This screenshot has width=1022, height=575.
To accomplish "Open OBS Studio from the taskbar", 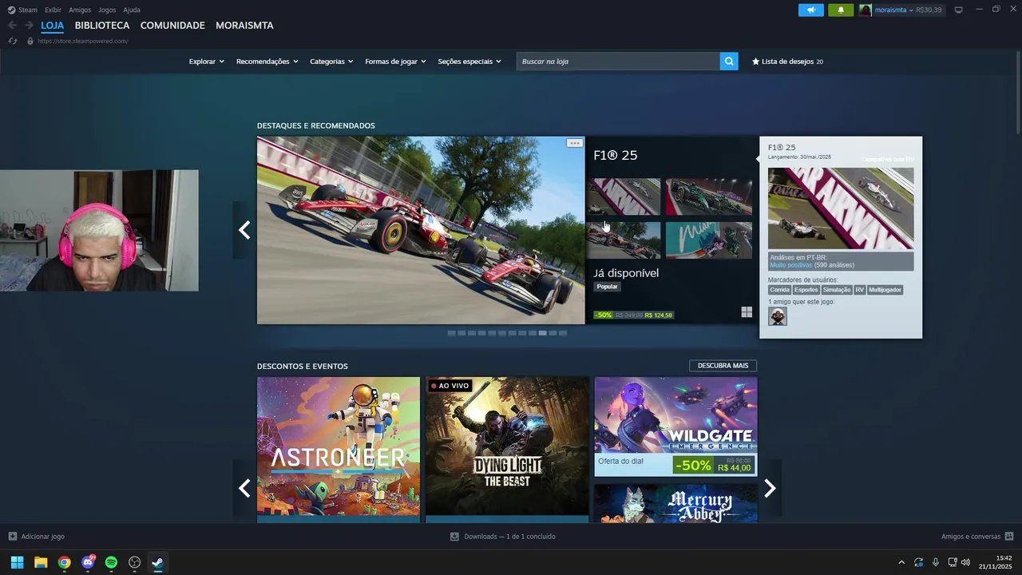I will pos(135,562).
